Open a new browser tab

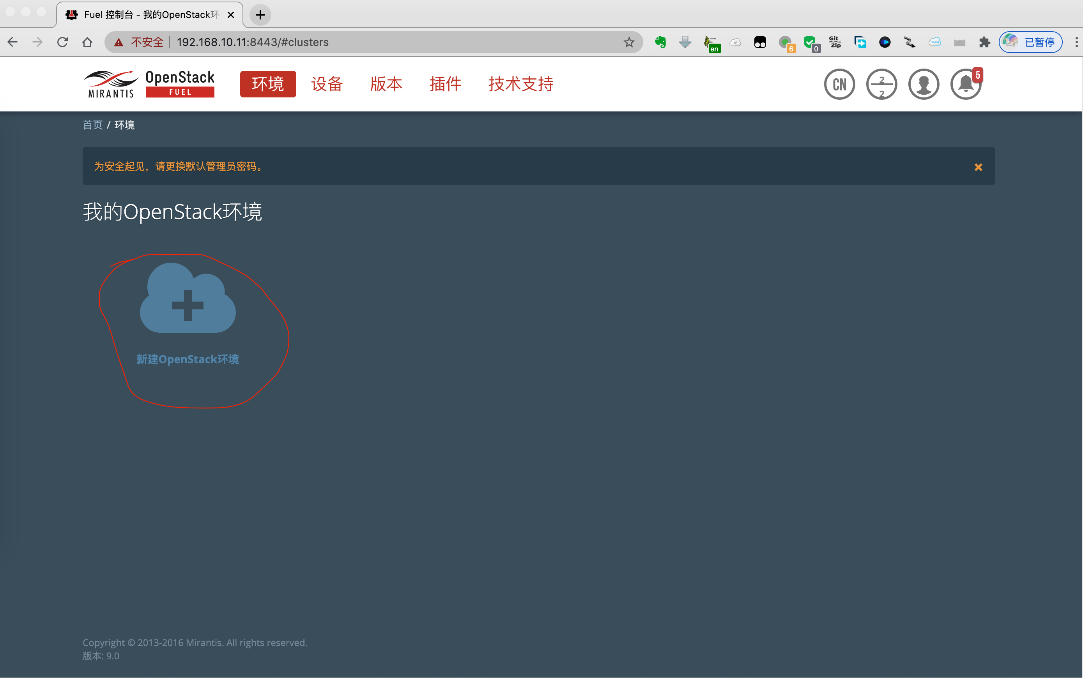[x=260, y=15]
